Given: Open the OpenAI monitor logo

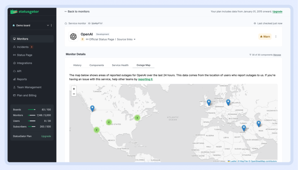Looking at the screenshot, I should (x=73, y=37).
